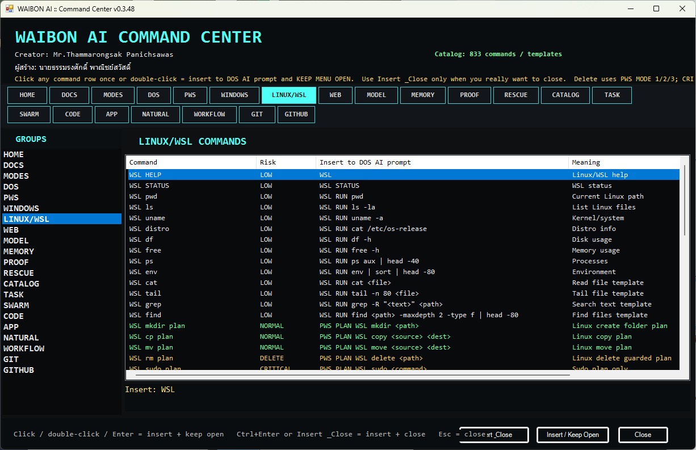Screen dimensions: 696x450
Task: Choose the WSL mv plan row
Action: pyautogui.click(x=403, y=347)
